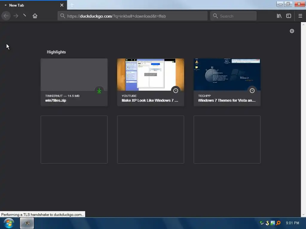Click the TINKERNUT — 14.5 MB label
Screen dimensions: 306x229
[62, 96]
